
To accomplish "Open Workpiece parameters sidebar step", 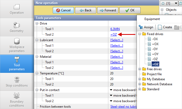I will point(17,45).
